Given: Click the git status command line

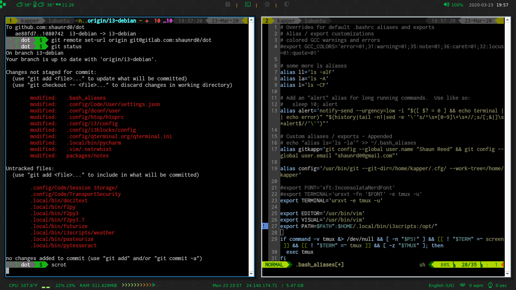Looking at the screenshot, I should pyautogui.click(x=66, y=46).
